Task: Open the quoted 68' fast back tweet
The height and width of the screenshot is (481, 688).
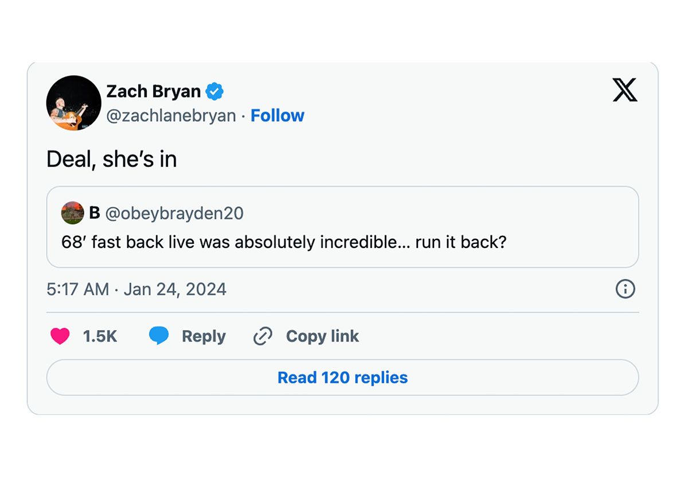Action: point(343,227)
